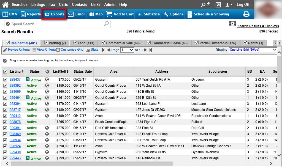Viewport: 282px width, 167px height.
Task: Open the Listings menu
Action: click(x=38, y=4)
